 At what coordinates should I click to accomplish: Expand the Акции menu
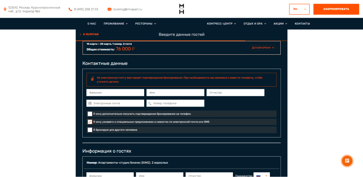click(x=280, y=23)
